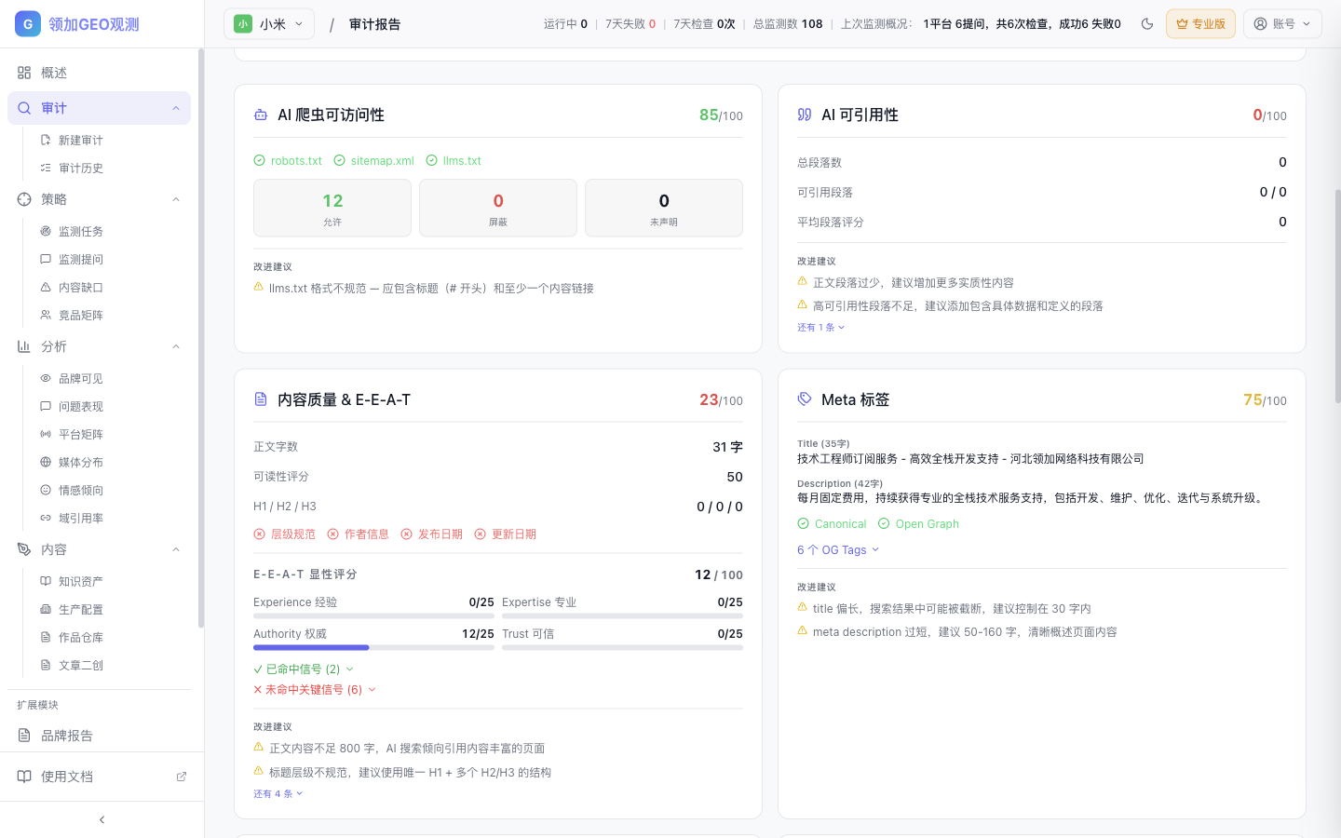Click warning icon beside 正文段落过少 suggestion
This screenshot has height=838, width=1341.
(802, 281)
